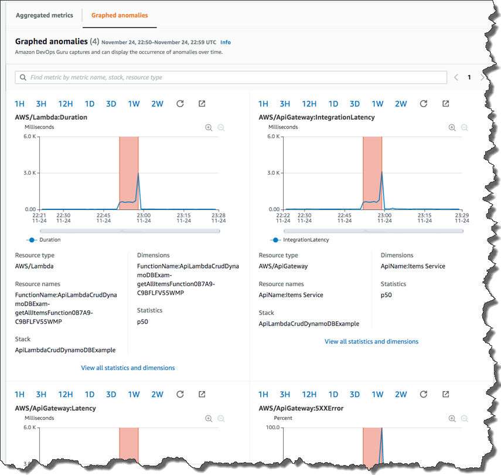Switch to the Aggregated metrics tab
The image size is (501, 475).
tap(45, 15)
